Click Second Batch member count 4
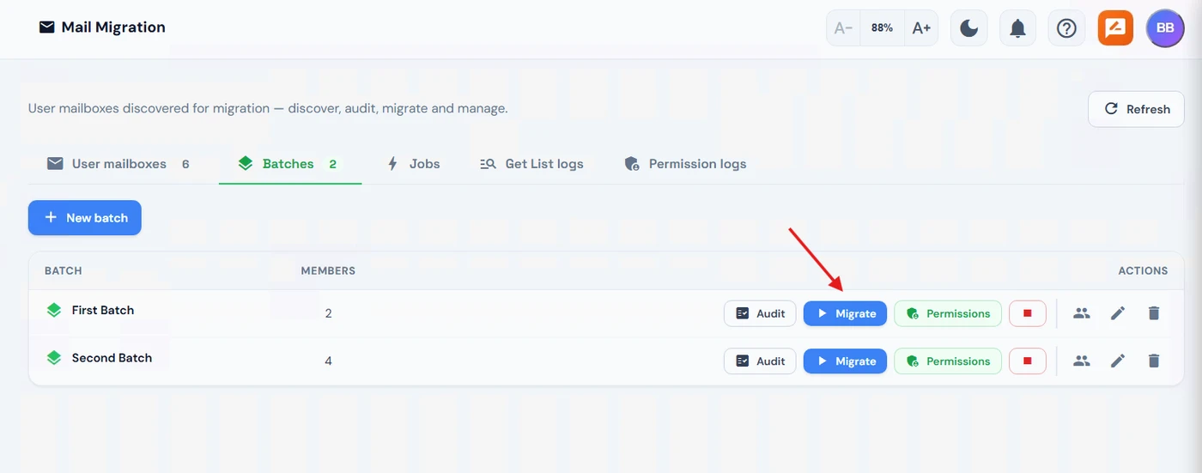This screenshot has width=1202, height=473. click(x=328, y=361)
